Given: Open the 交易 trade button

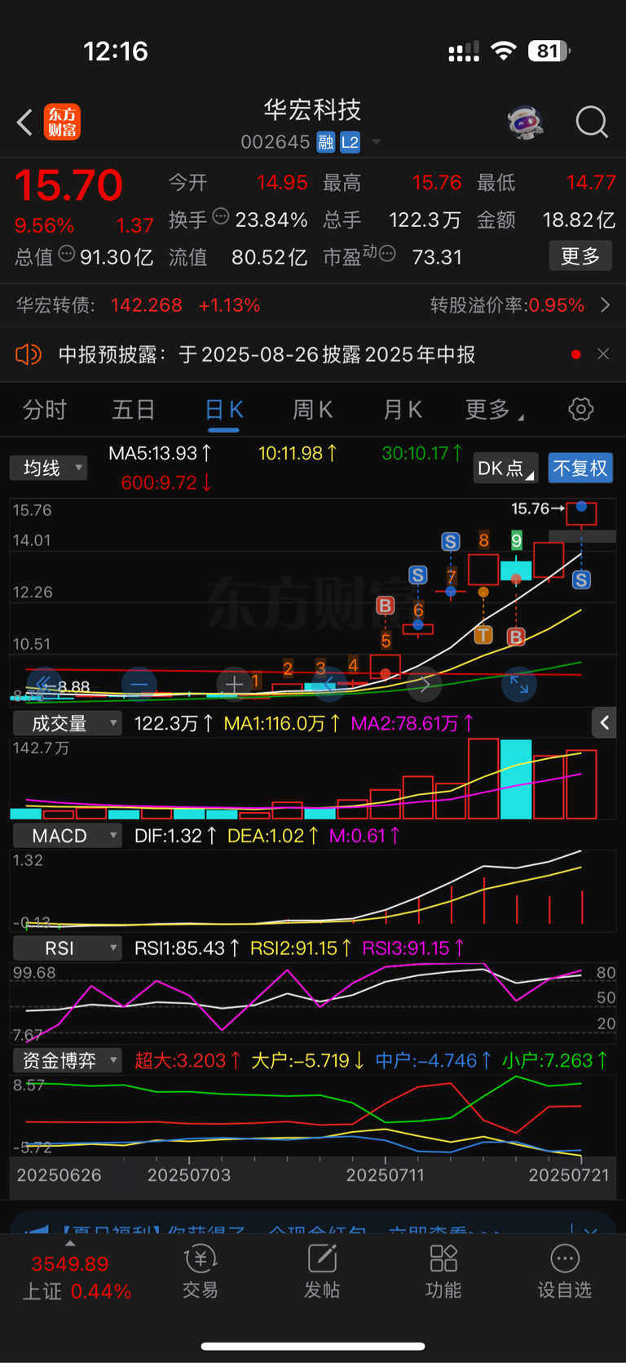Looking at the screenshot, I should 201,1272.
